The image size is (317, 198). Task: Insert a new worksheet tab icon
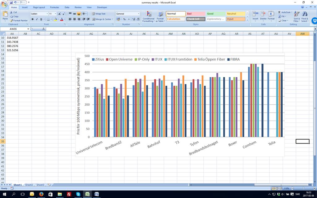[x=49, y=185]
